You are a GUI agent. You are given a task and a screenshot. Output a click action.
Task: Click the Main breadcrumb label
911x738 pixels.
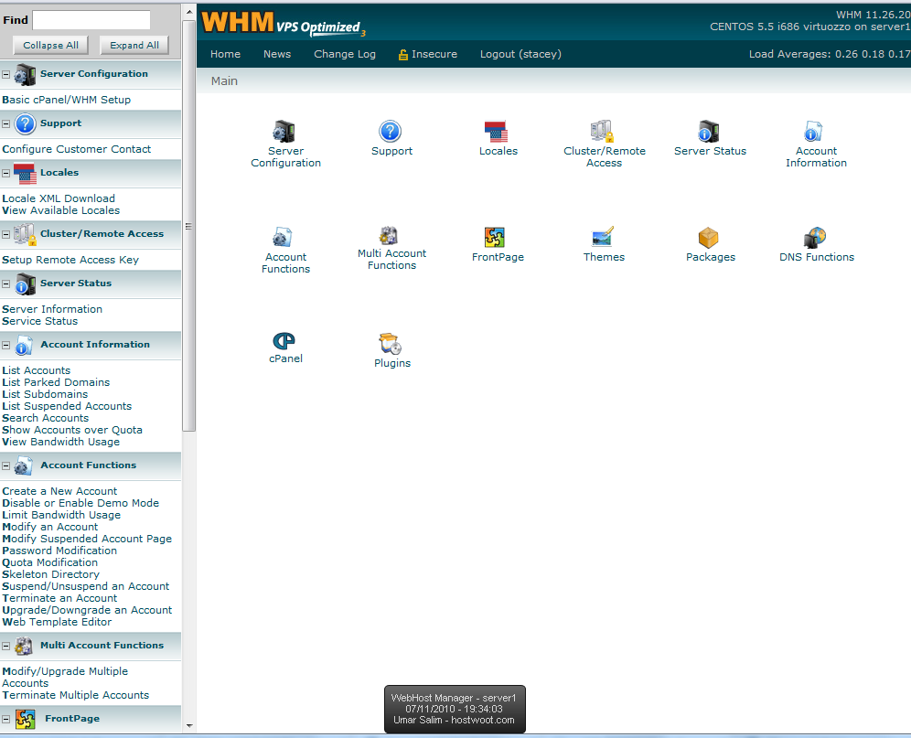224,80
